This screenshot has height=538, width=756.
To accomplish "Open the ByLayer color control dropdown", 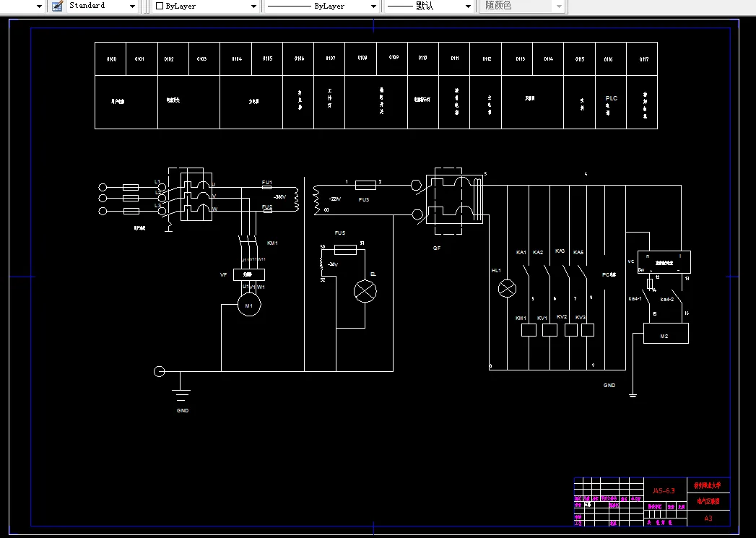I will (x=253, y=6).
